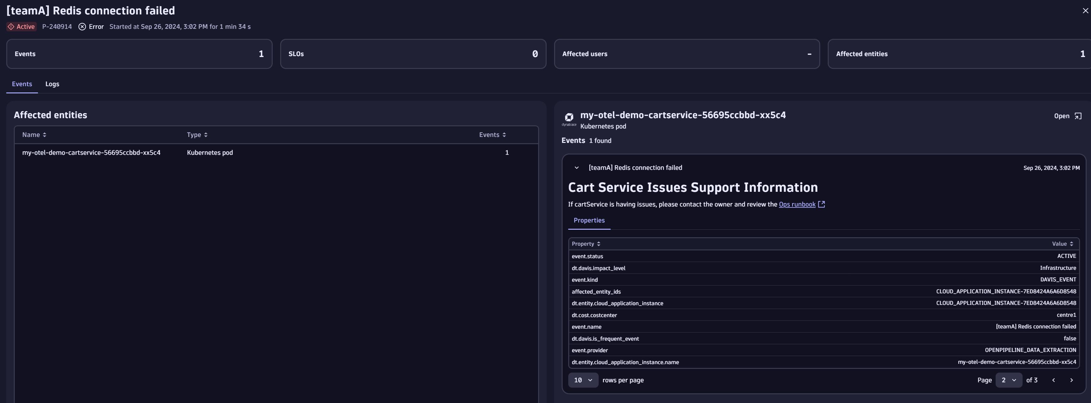Click the Infrastructure impact level value
This screenshot has width=1091, height=403.
tap(1058, 268)
